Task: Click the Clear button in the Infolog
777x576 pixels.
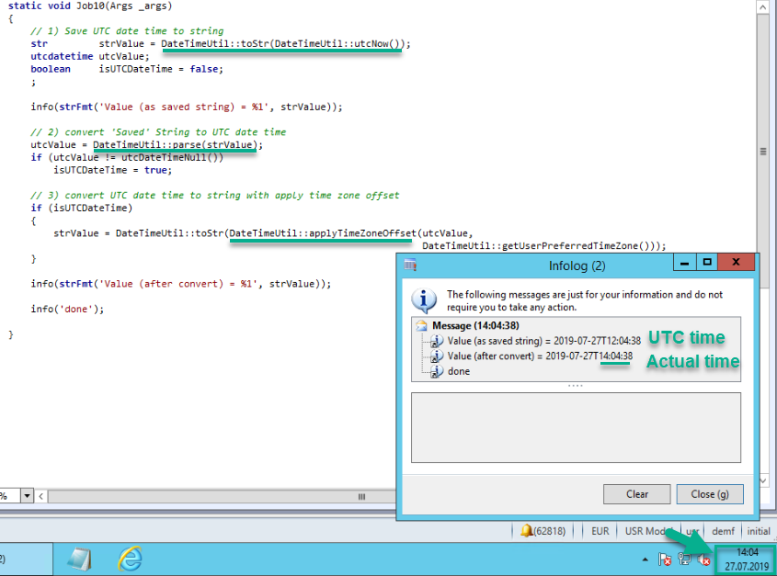Action: 636,493
